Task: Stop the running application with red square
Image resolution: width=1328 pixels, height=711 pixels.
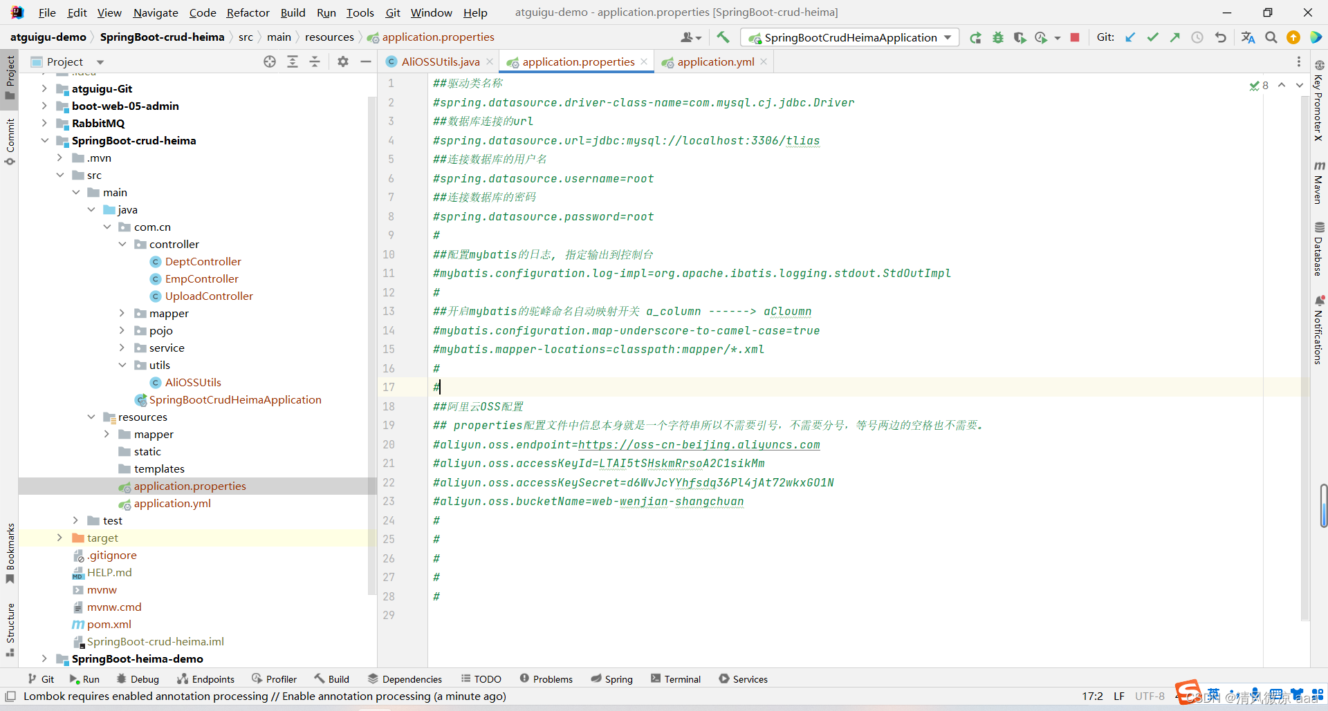Action: (x=1075, y=37)
